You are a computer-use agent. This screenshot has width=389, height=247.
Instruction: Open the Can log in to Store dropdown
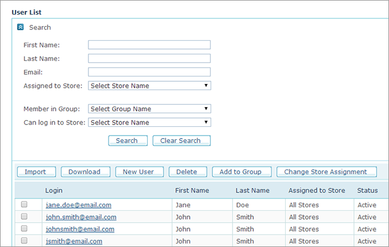tap(149, 123)
